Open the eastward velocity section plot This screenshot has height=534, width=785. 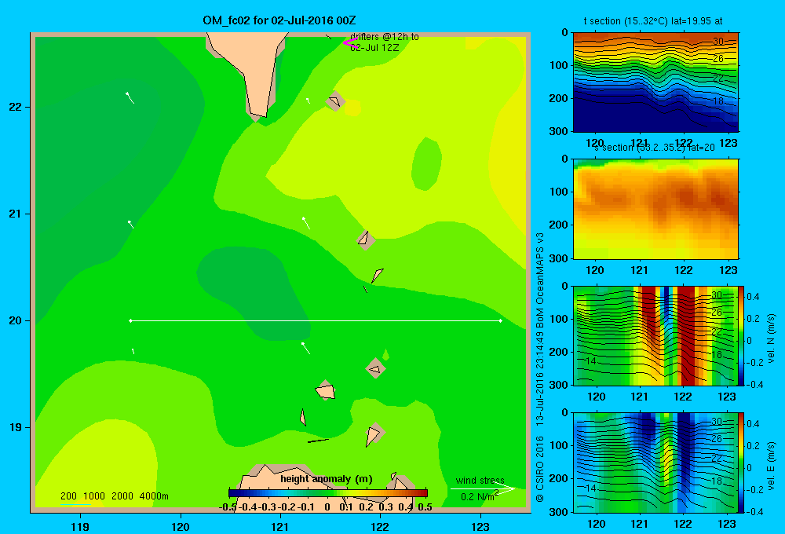pyautogui.click(x=655, y=463)
